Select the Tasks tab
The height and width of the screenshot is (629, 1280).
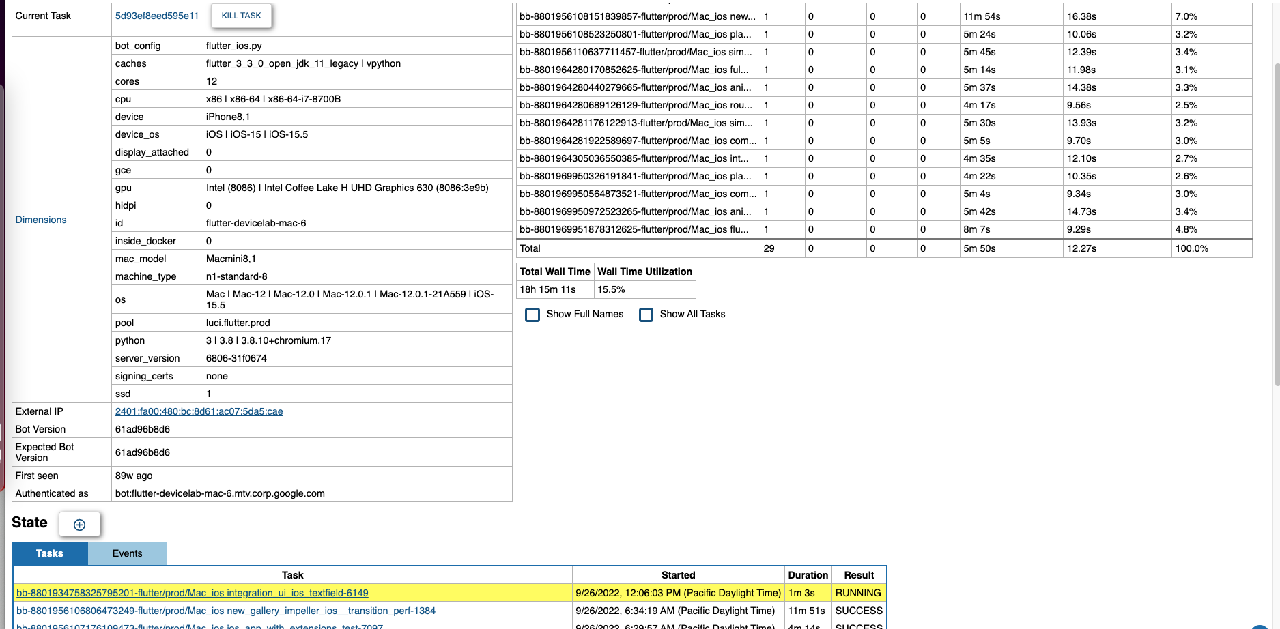(x=48, y=553)
